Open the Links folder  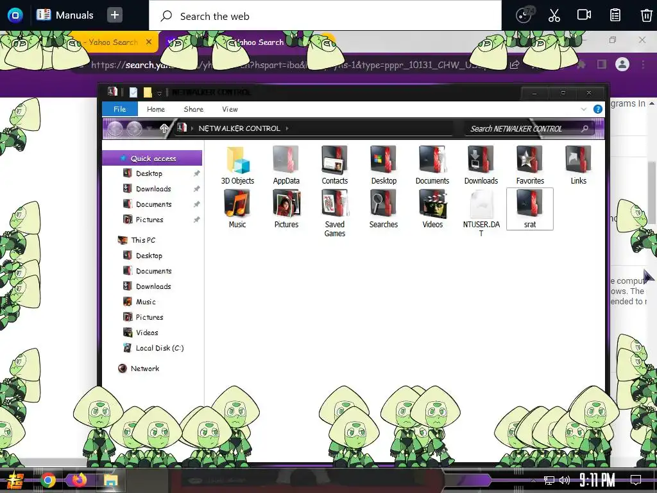578,166
